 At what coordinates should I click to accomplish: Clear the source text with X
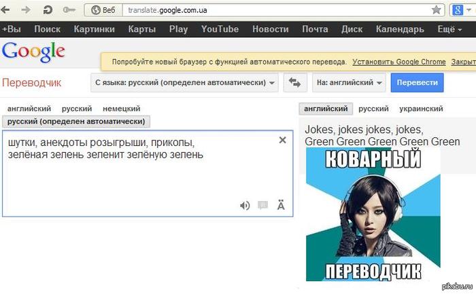point(283,140)
